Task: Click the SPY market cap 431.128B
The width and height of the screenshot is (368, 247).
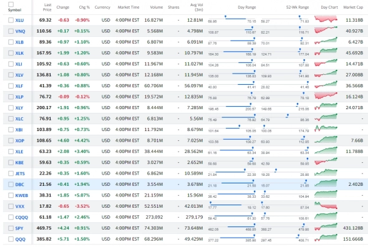Action: [x=353, y=228]
